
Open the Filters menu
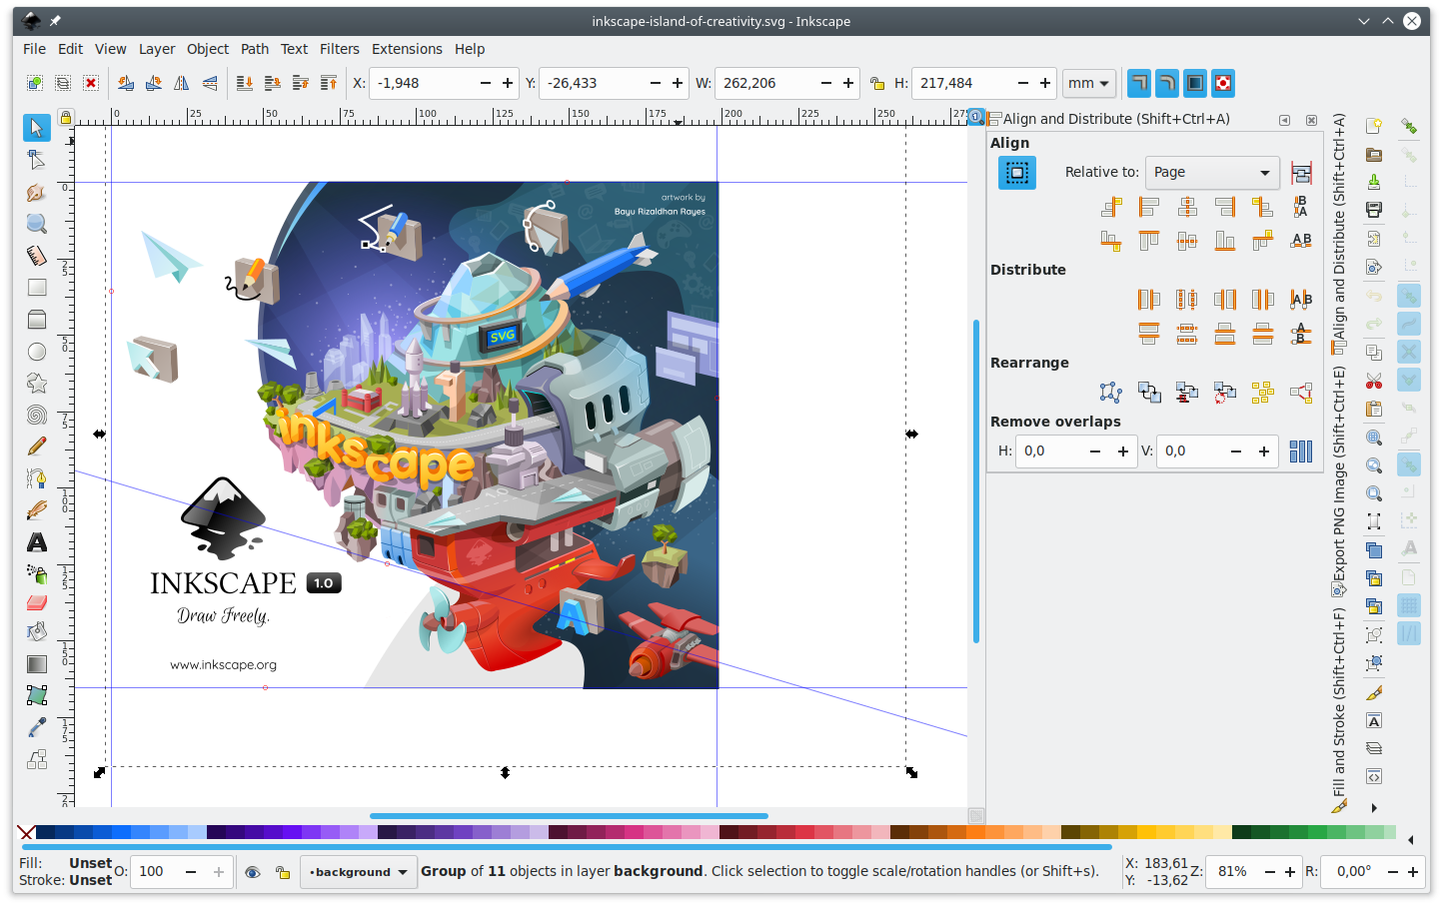coord(340,48)
